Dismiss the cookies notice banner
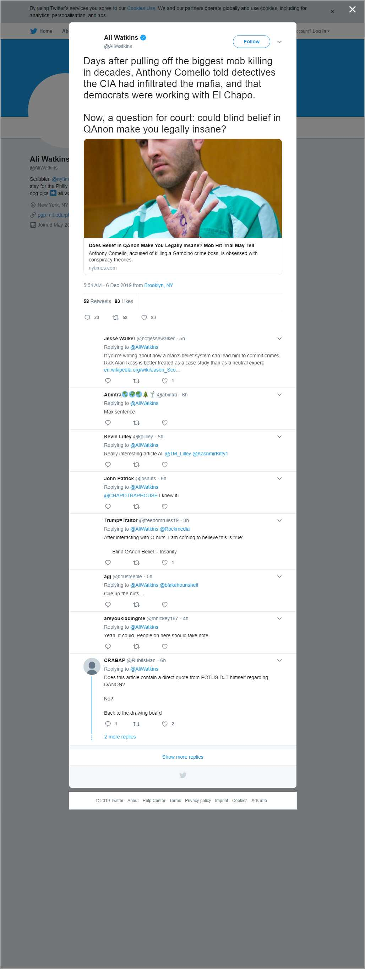 coord(332,12)
